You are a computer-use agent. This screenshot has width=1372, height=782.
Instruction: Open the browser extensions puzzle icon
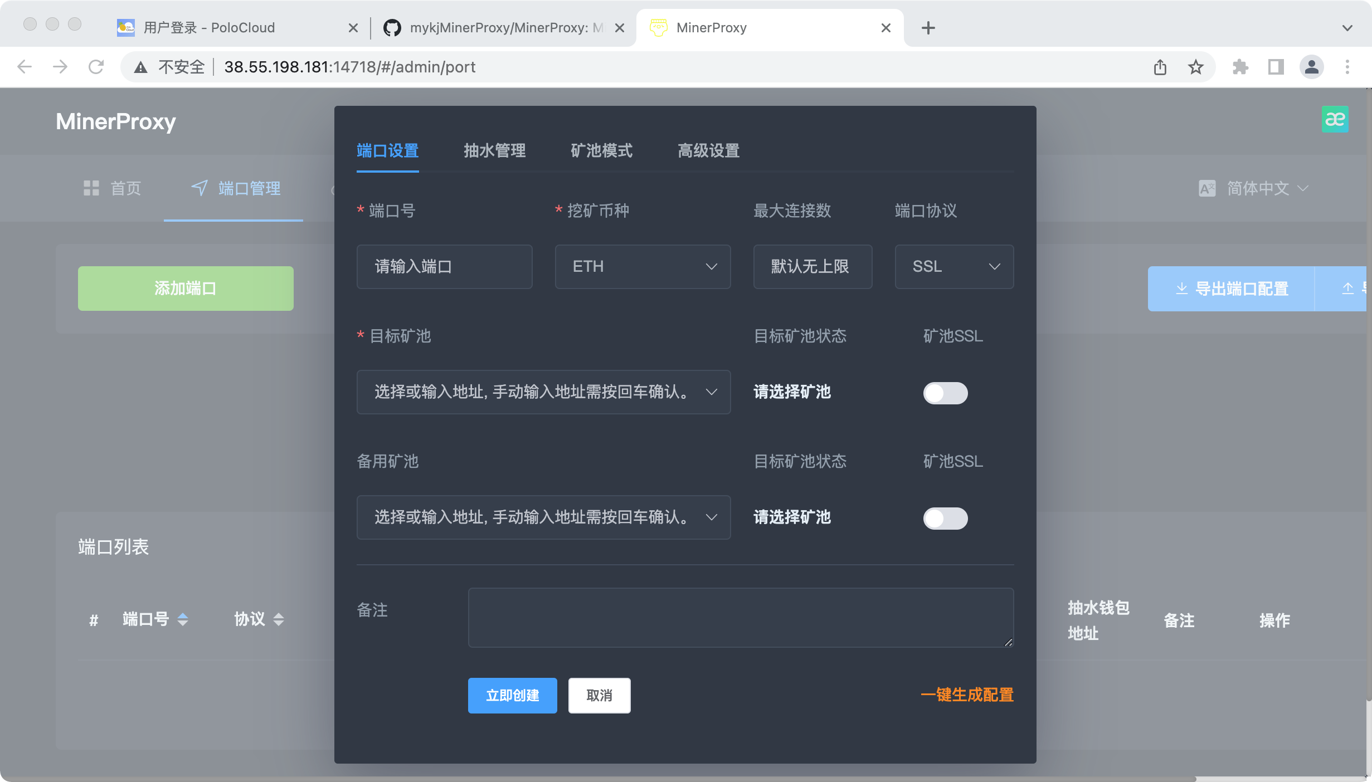coord(1241,66)
